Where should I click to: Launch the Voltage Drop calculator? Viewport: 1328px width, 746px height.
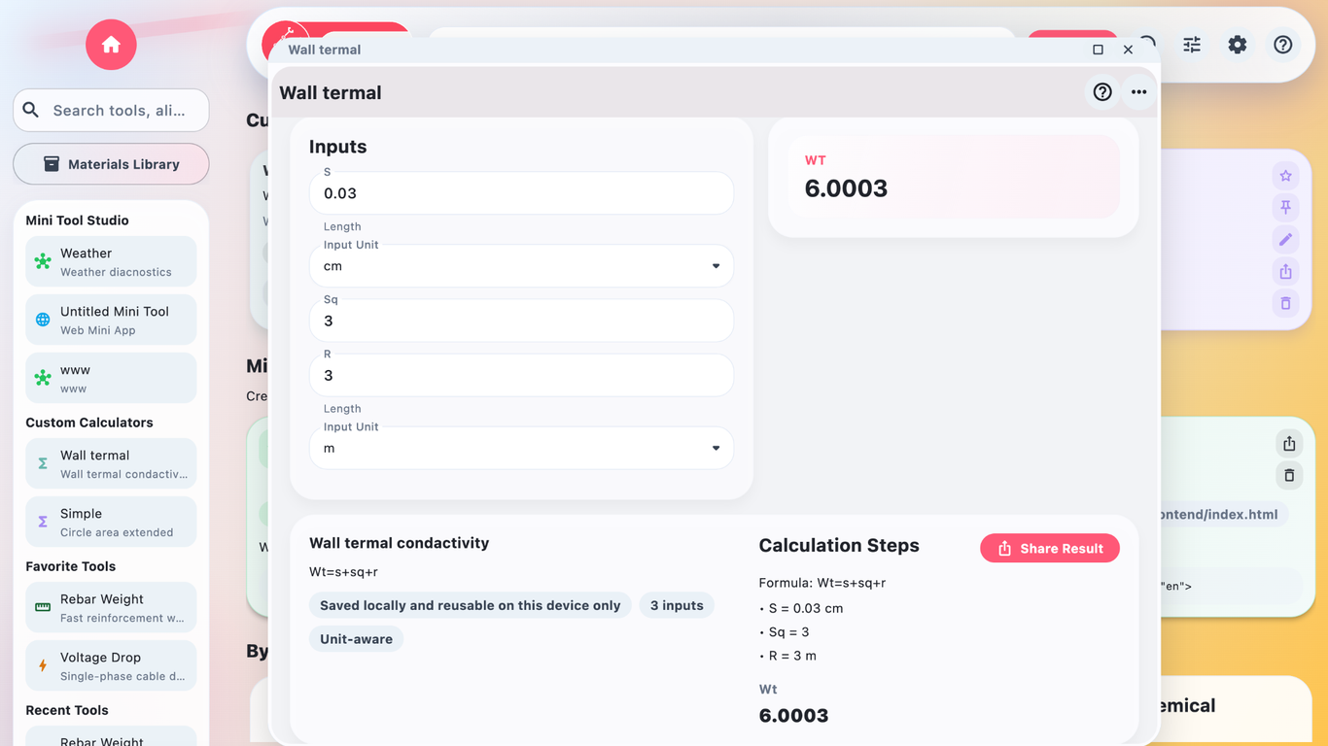click(110, 665)
